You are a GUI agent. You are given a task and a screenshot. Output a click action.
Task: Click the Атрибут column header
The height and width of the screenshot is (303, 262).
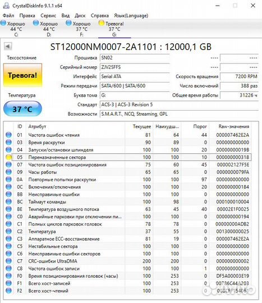click(x=76, y=126)
